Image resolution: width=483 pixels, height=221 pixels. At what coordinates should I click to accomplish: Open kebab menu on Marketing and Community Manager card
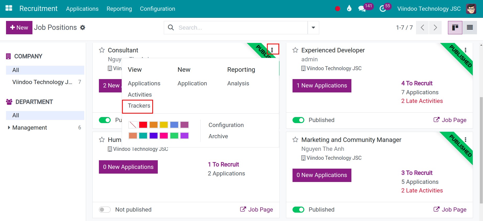tap(465, 140)
